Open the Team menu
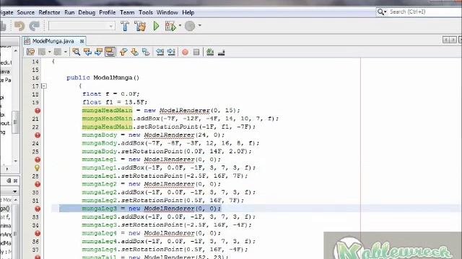 [x=127, y=12]
